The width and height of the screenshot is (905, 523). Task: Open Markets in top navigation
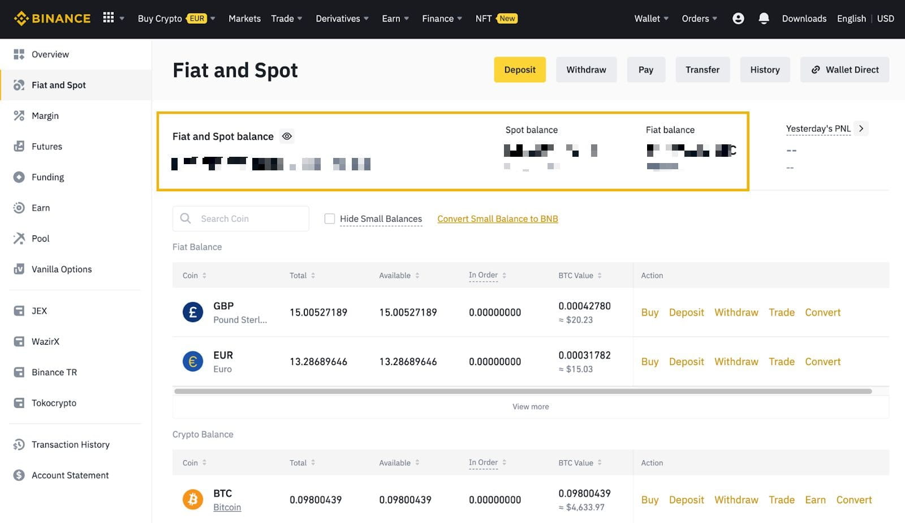pos(244,19)
